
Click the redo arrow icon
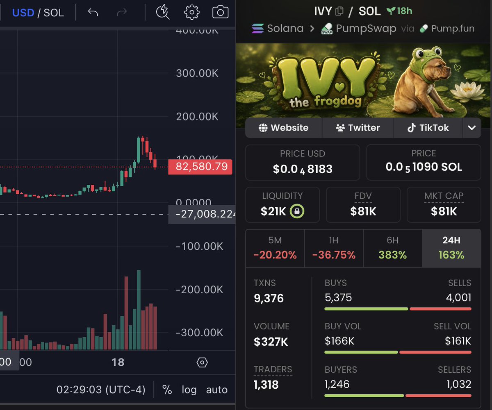[x=122, y=12]
